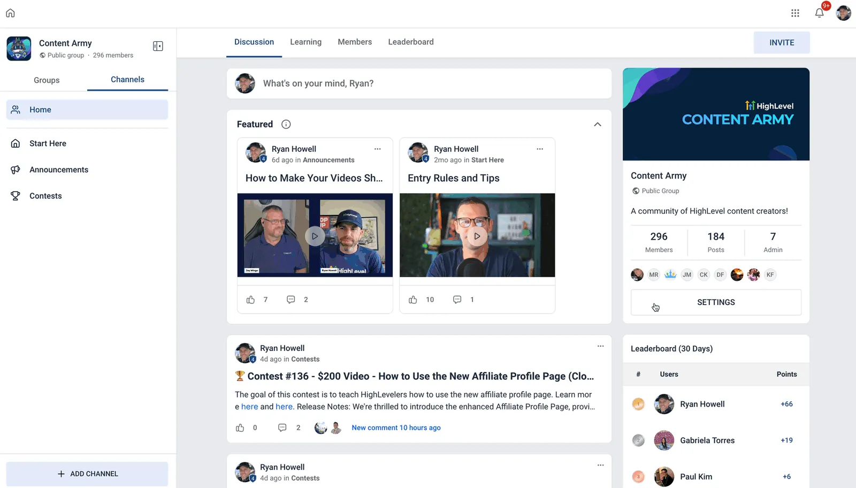Click the Content Army group logo
This screenshot has height=488, width=856.
pos(19,49)
